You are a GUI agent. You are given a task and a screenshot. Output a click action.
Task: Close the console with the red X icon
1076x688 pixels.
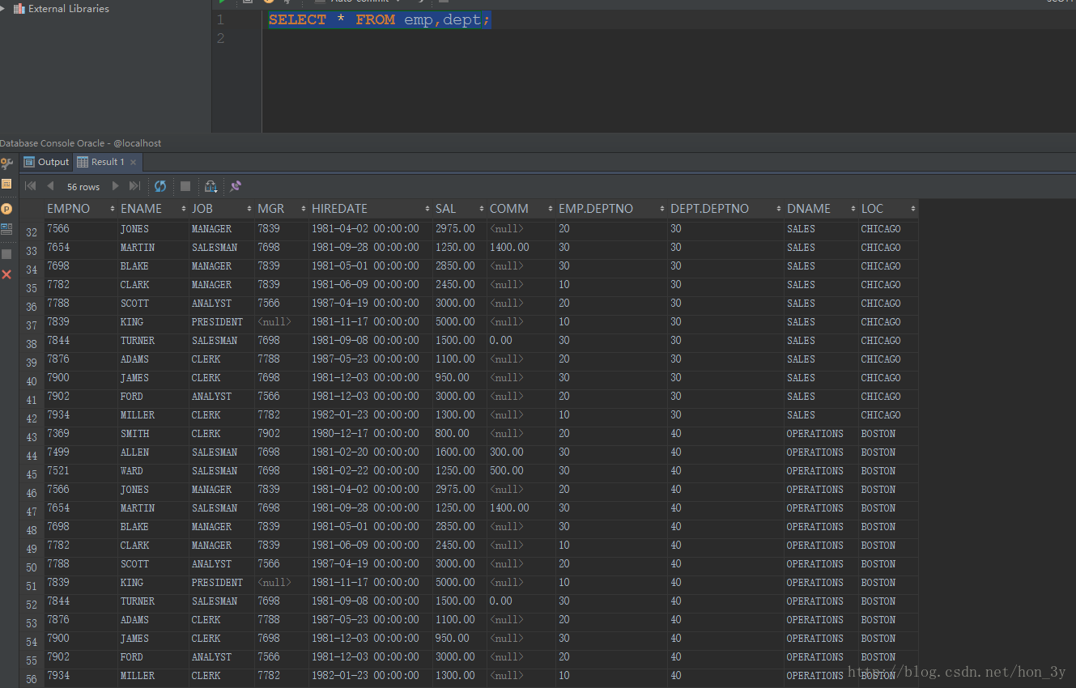[x=6, y=274]
